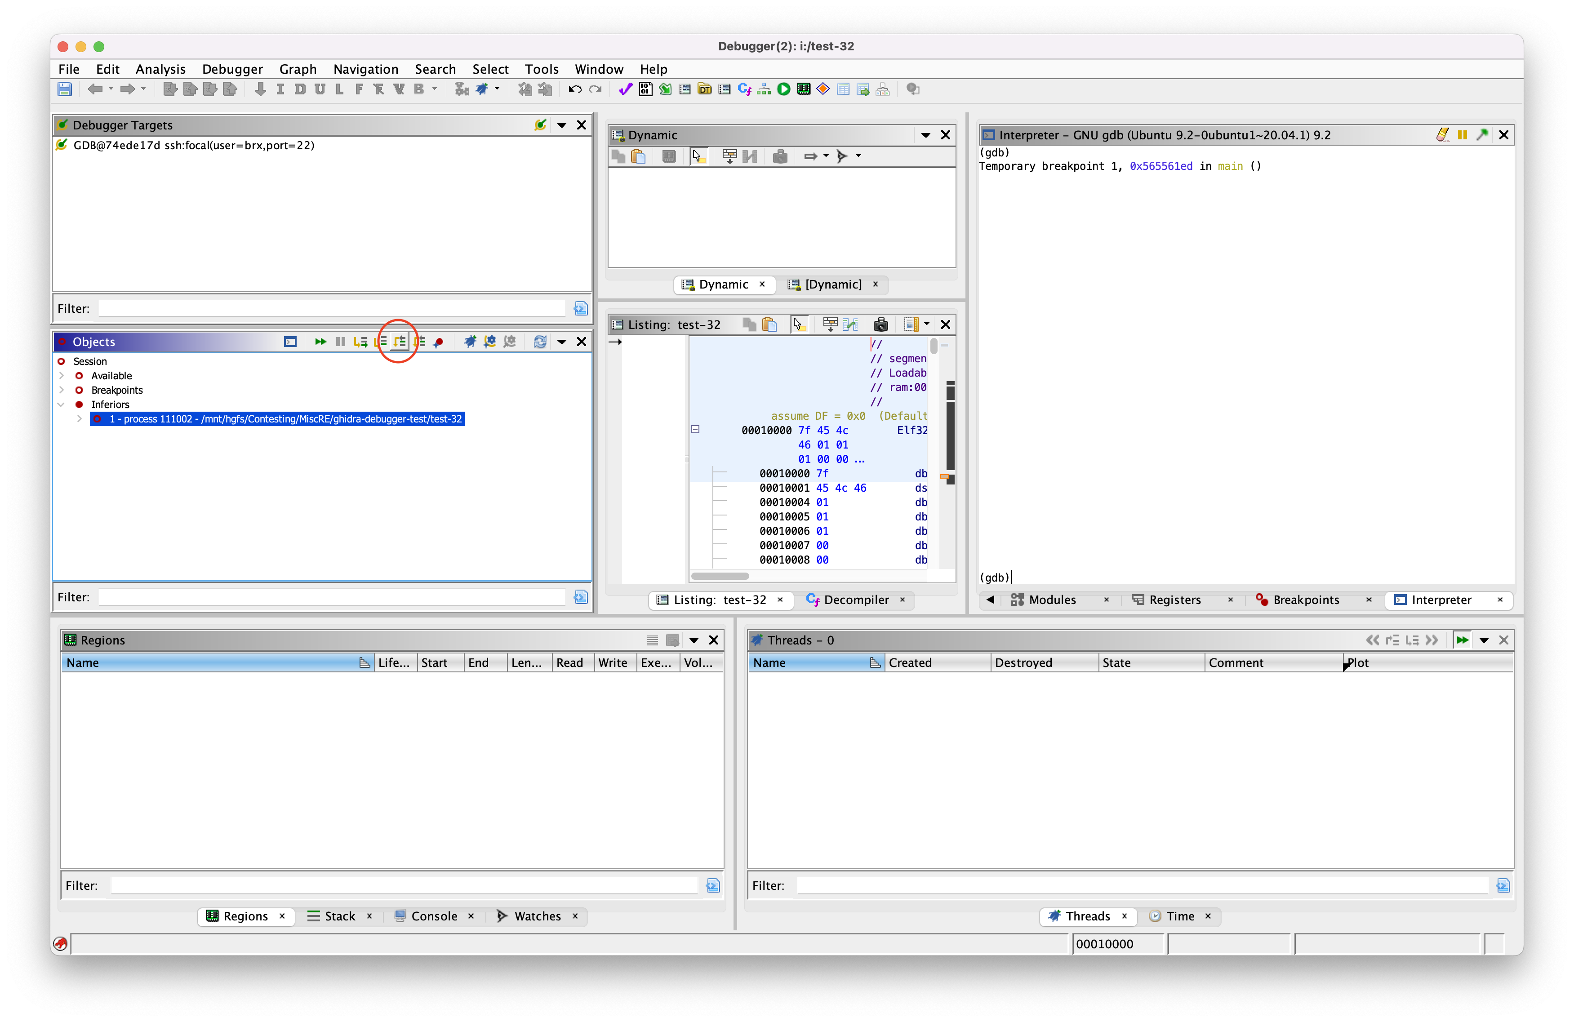
Task: Select the Watches tab button at bottom
Action: click(x=537, y=916)
